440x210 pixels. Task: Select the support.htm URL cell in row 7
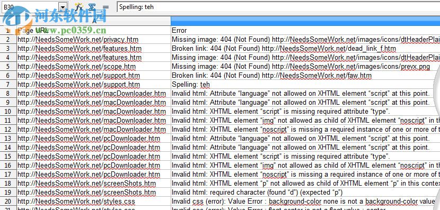click(94, 84)
